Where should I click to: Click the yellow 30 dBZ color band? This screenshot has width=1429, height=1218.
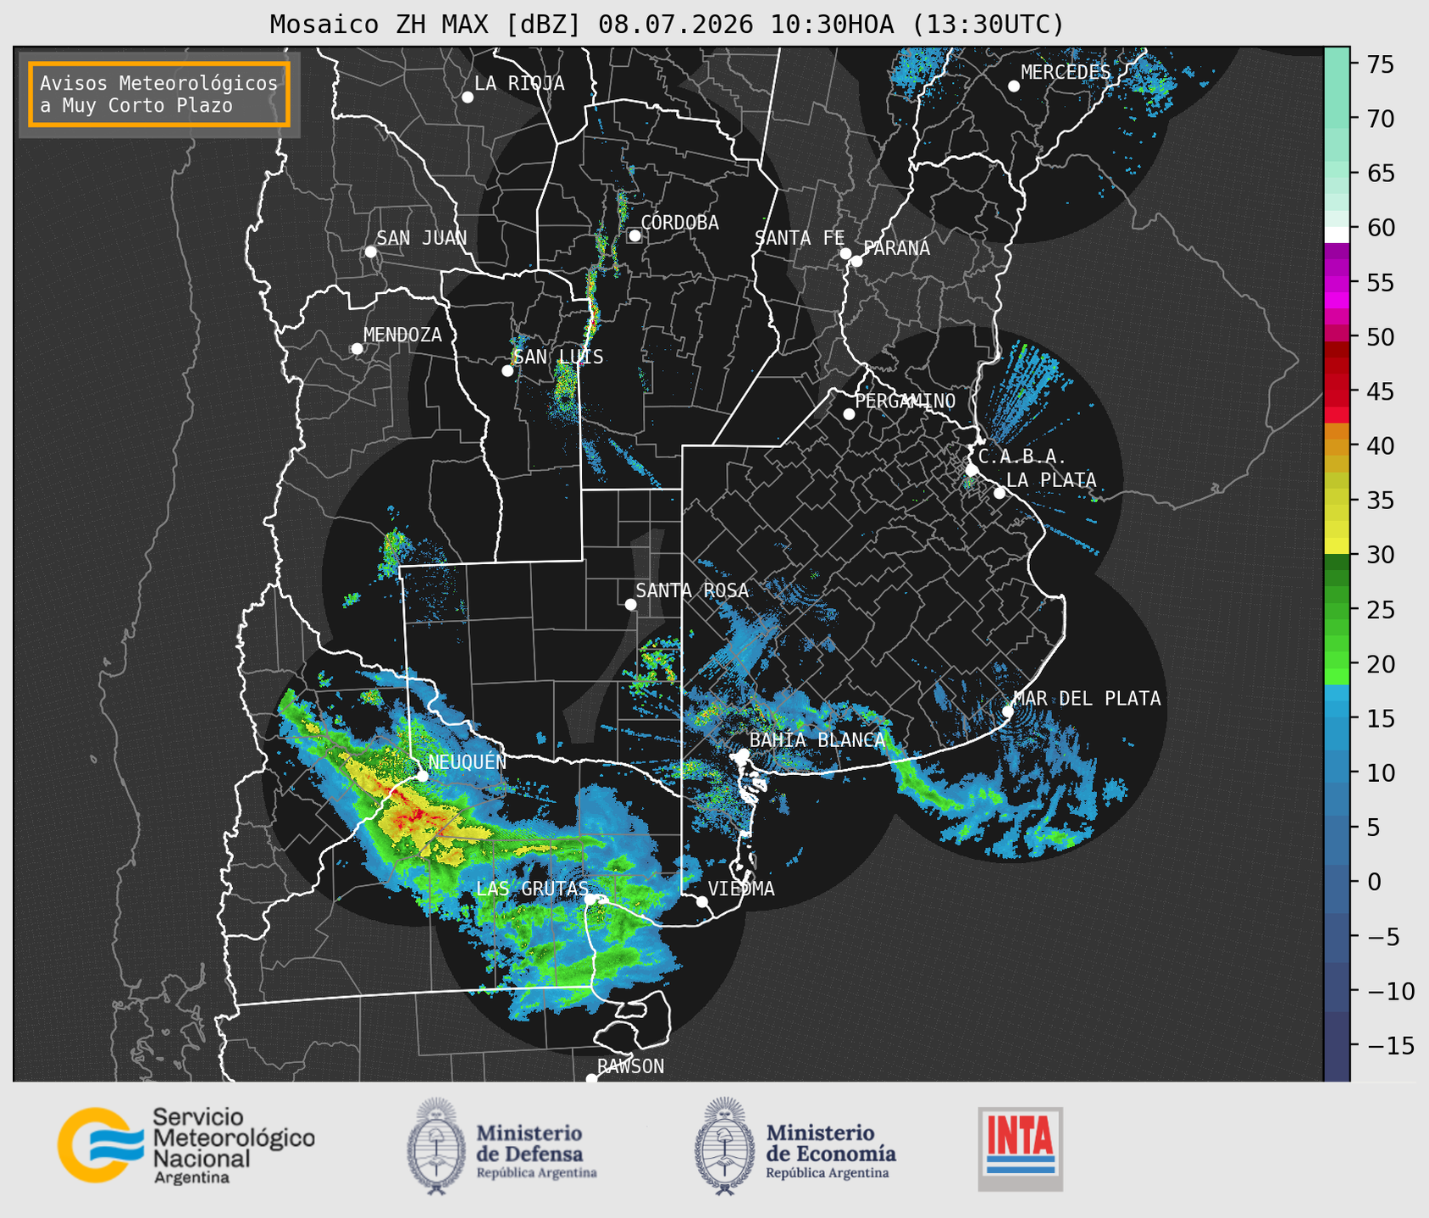[x=1337, y=547]
